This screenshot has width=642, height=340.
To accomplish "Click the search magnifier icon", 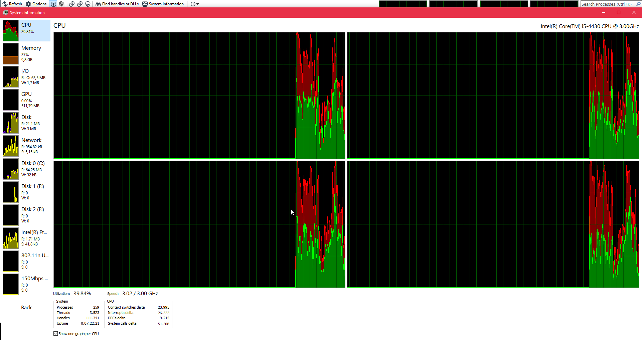I will coord(638,4).
